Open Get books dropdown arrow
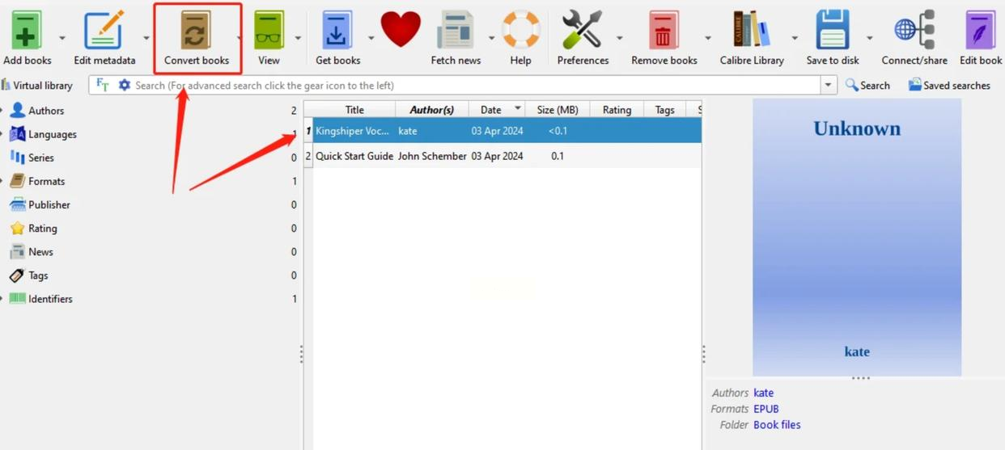Image resolution: width=1005 pixels, height=450 pixels. coord(371,38)
